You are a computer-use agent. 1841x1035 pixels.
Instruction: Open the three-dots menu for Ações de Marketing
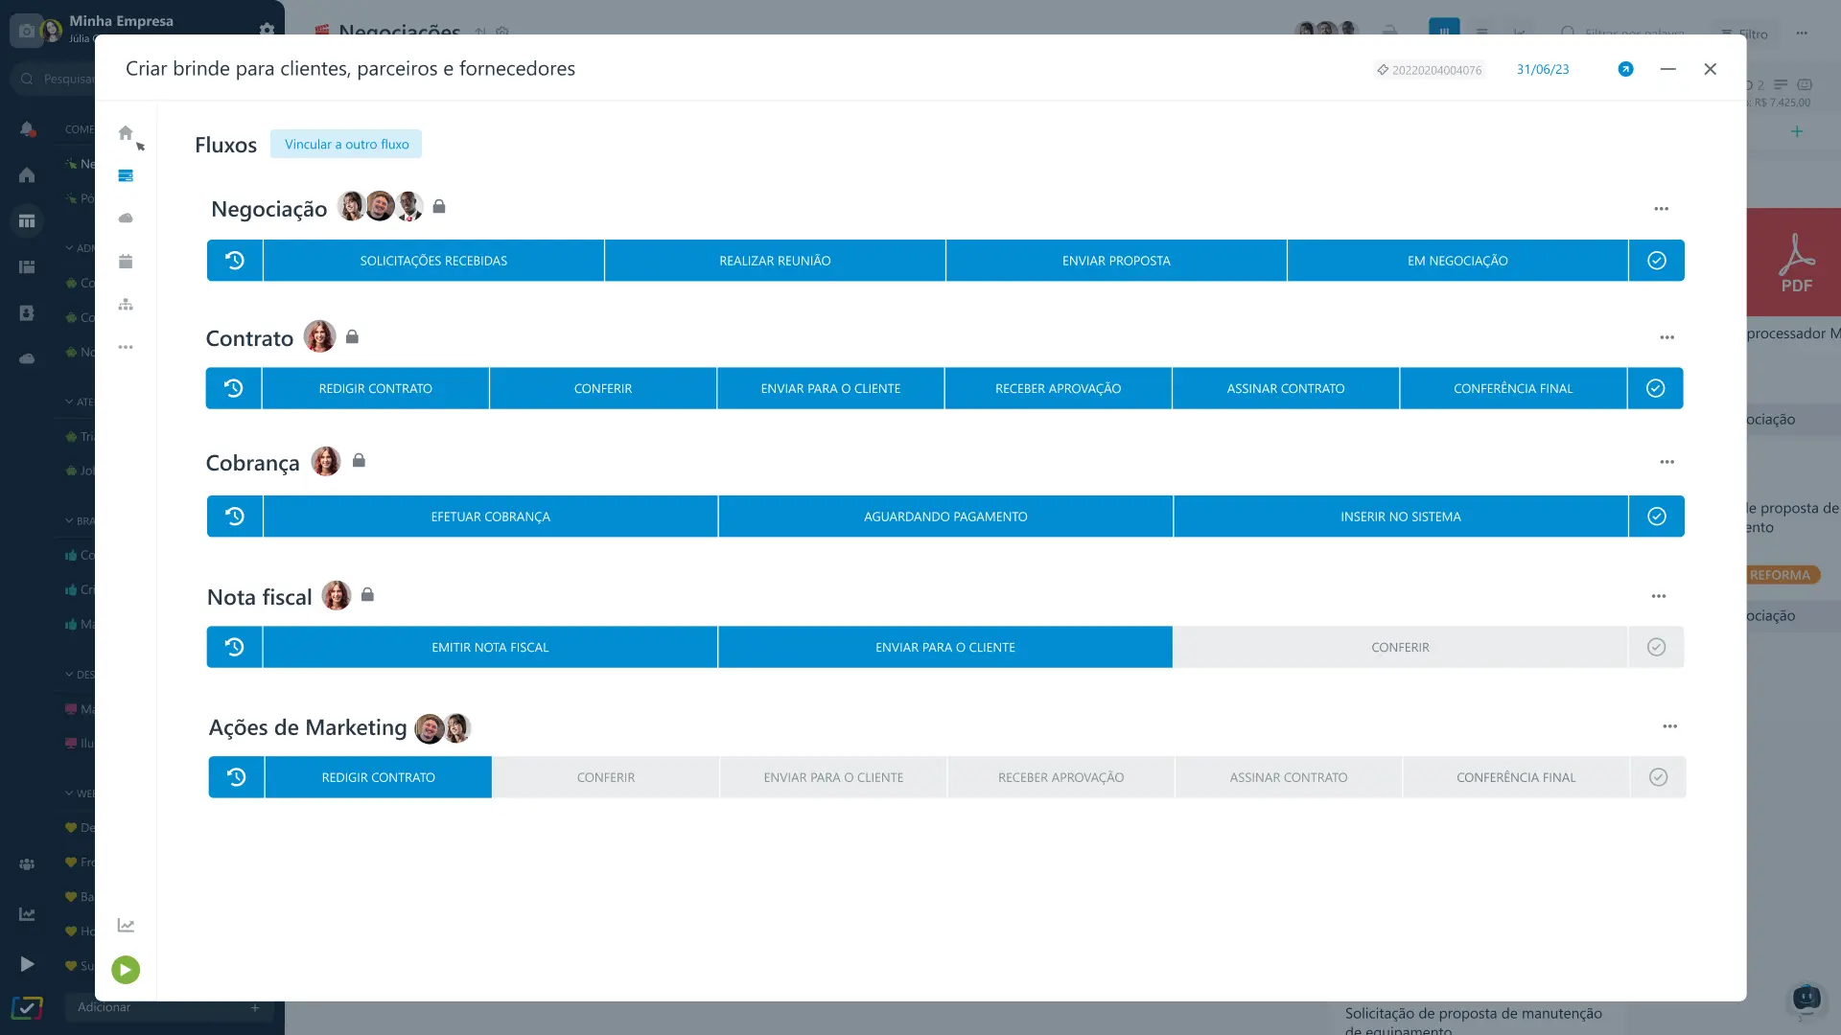pos(1669,726)
